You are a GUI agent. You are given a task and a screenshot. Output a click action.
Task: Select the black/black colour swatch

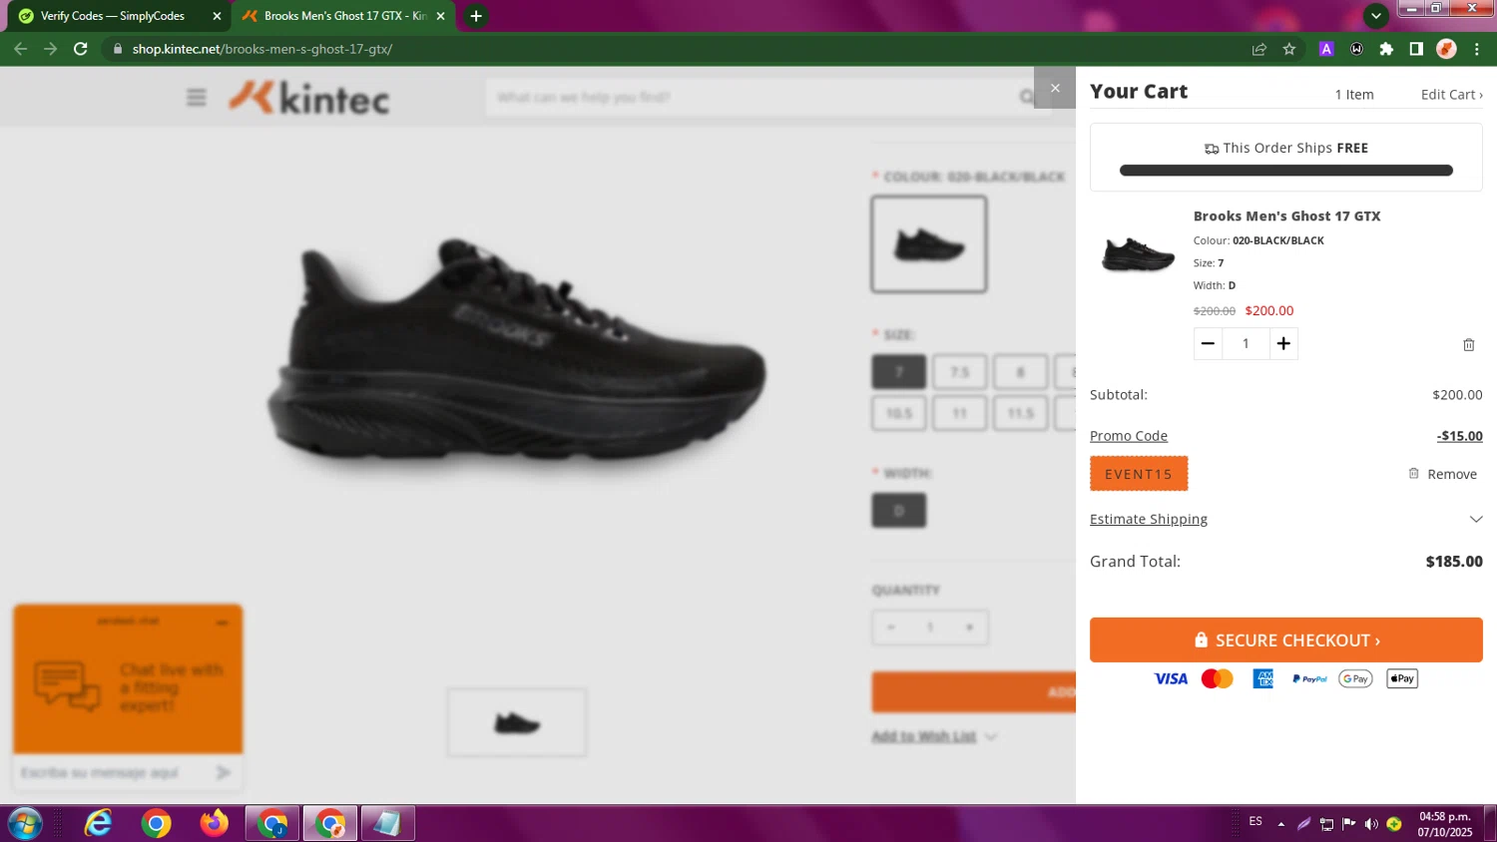point(929,244)
